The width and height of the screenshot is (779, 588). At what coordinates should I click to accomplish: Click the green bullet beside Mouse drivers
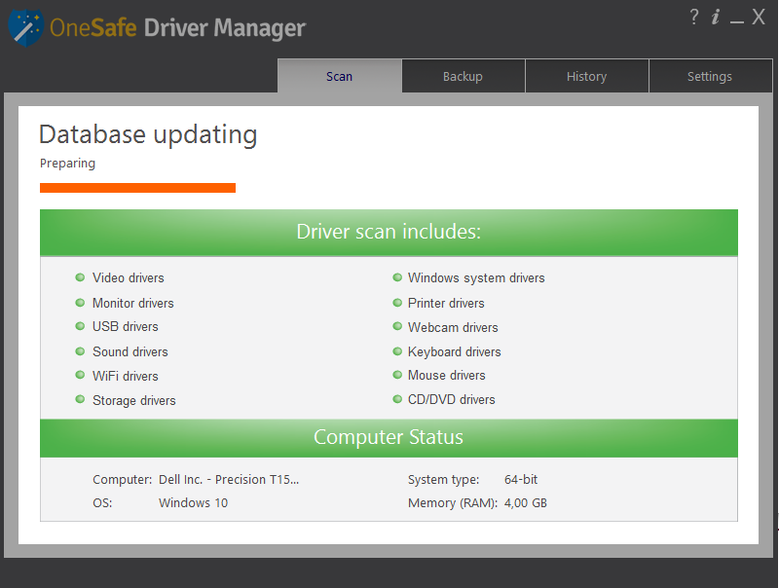coord(397,375)
